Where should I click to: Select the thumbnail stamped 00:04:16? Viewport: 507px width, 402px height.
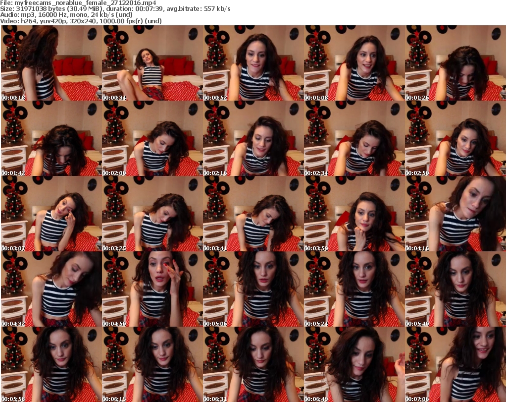[456, 214]
